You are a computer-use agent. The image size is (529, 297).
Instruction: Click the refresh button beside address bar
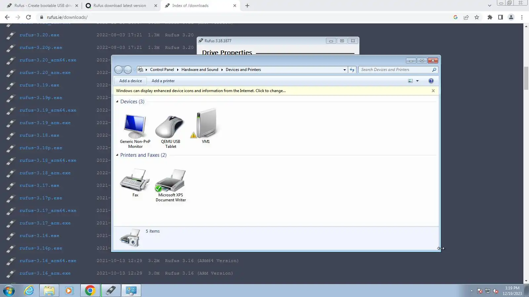point(352,70)
